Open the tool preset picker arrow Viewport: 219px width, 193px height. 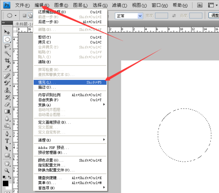coord(16,15)
